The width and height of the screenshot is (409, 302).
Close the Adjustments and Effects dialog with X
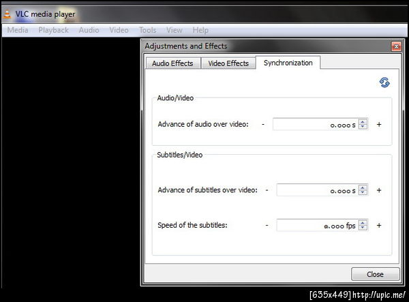(x=396, y=46)
